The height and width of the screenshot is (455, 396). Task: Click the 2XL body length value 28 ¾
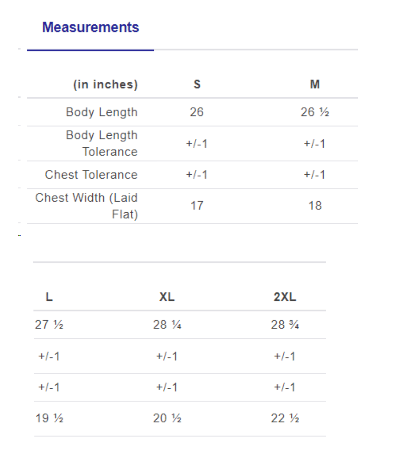(285, 325)
